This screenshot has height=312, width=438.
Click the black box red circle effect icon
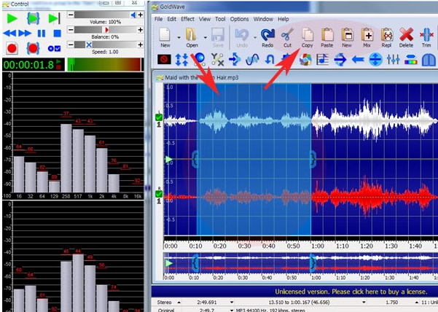click(164, 59)
